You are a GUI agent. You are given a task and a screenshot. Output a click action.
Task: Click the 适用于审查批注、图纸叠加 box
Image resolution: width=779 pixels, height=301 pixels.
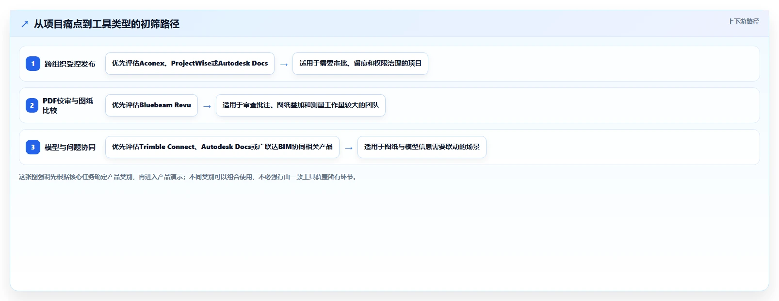[x=301, y=105]
